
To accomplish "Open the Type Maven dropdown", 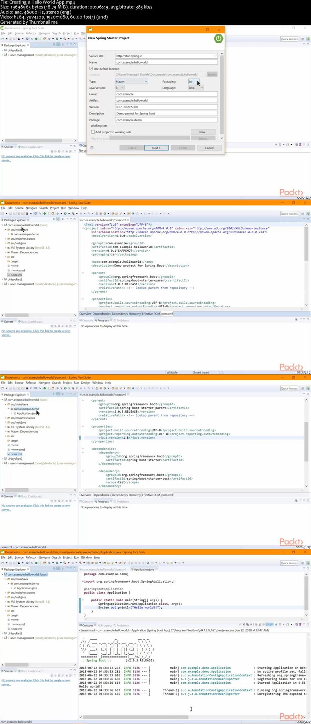I will pyautogui.click(x=131, y=81).
